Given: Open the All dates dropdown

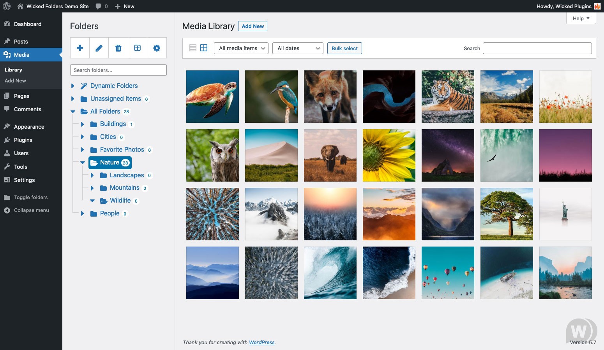Looking at the screenshot, I should 297,48.
